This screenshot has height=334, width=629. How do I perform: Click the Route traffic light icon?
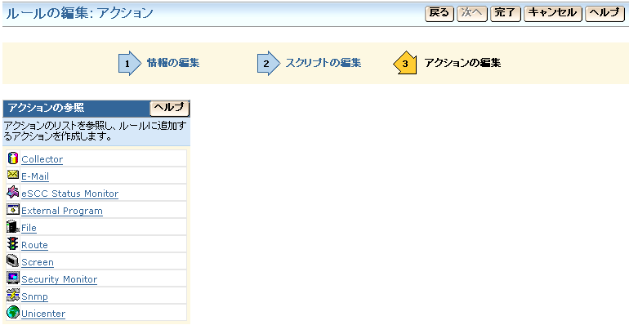click(13, 244)
